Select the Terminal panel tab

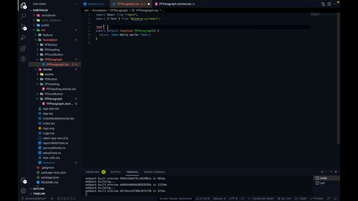(x=133, y=172)
